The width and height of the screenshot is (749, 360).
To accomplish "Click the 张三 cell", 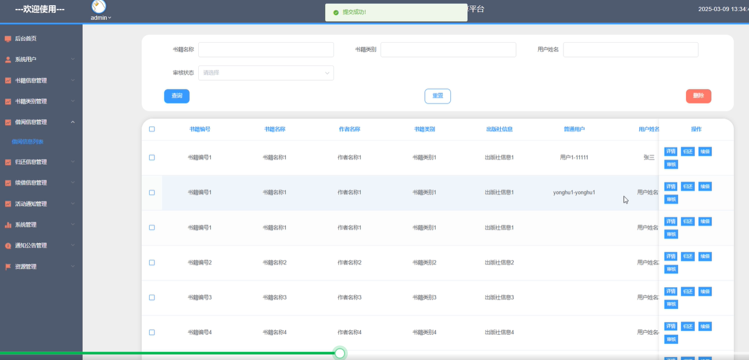I will pyautogui.click(x=649, y=157).
